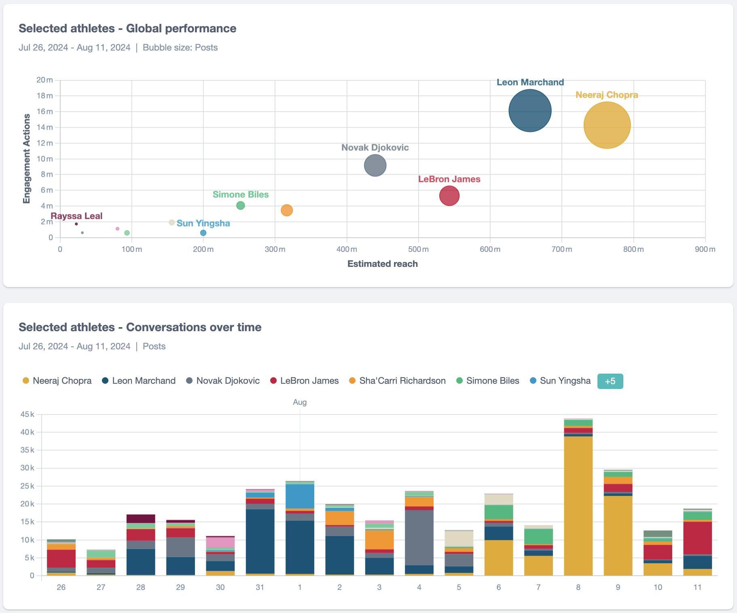
Task: Click the 'LeBron James' bubble label
Action: coord(449,179)
